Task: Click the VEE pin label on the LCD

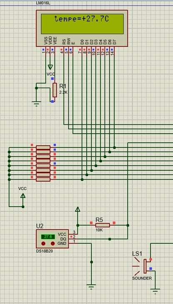Action: pyautogui.click(x=55, y=41)
